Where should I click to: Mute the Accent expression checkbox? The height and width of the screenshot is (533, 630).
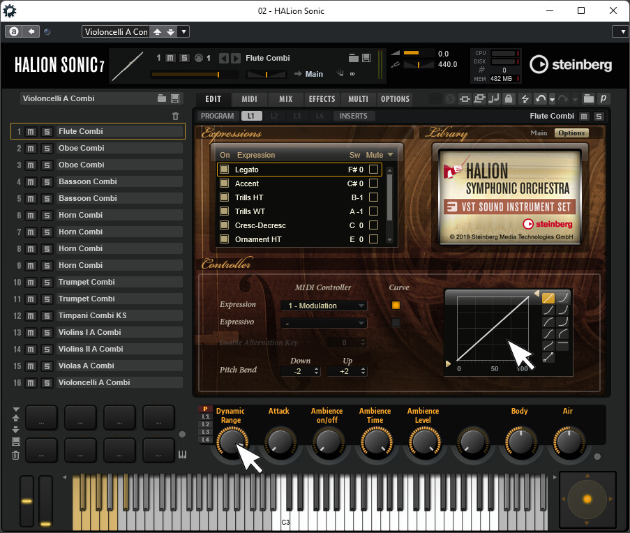[x=374, y=183]
